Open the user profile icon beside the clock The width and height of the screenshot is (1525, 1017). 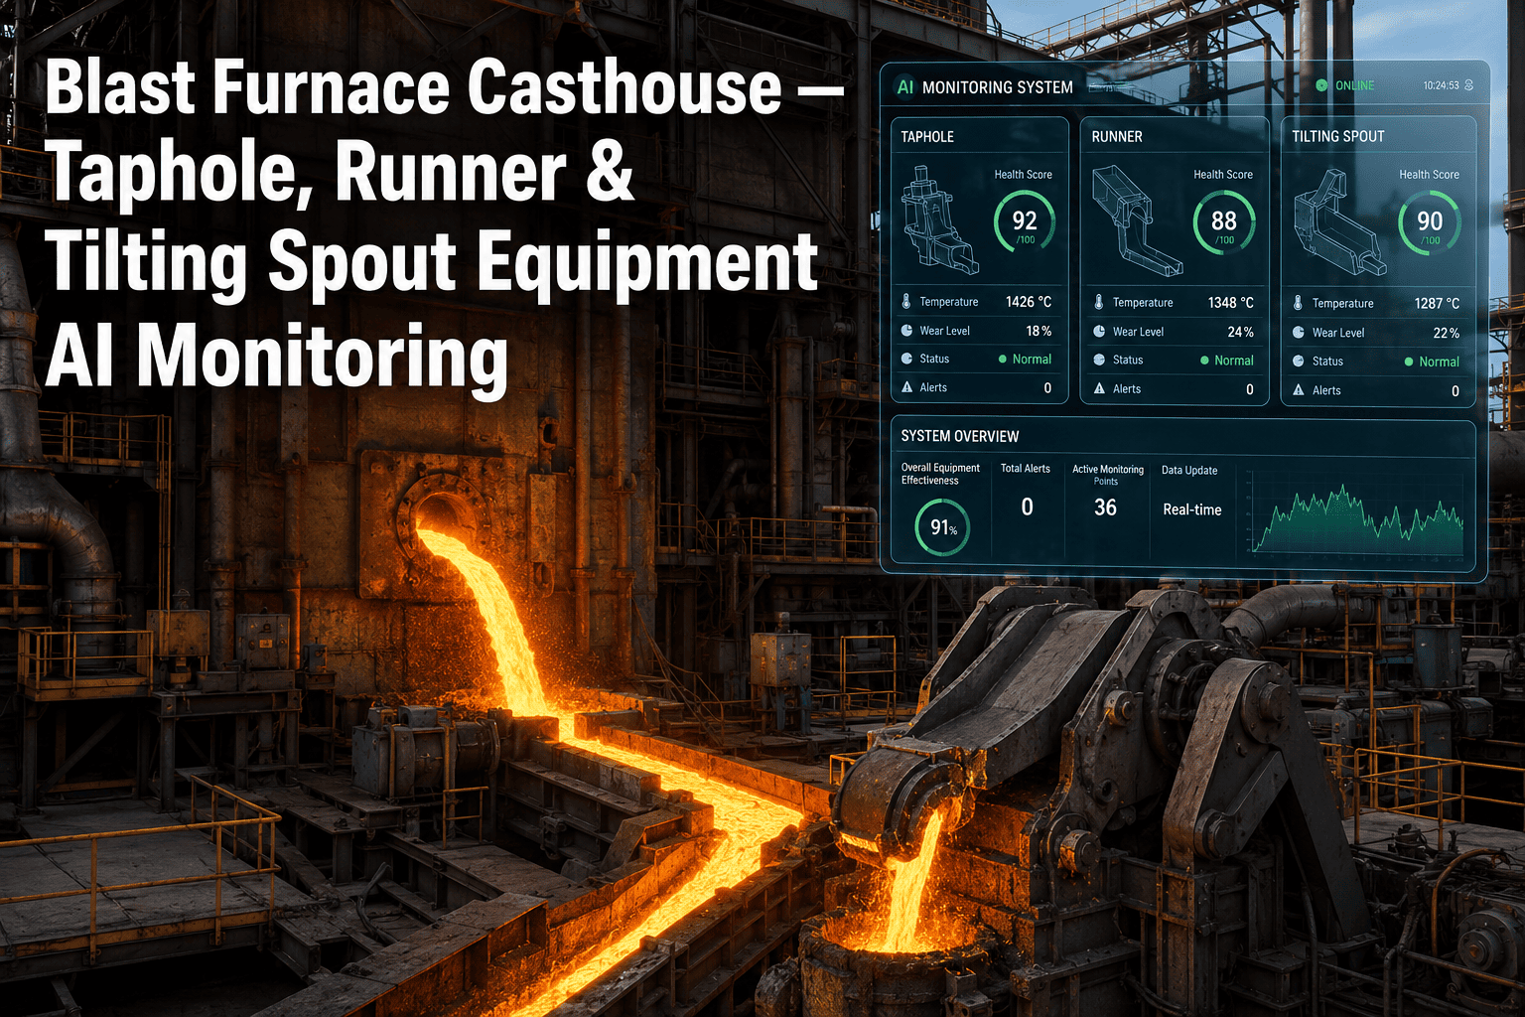point(1469,85)
